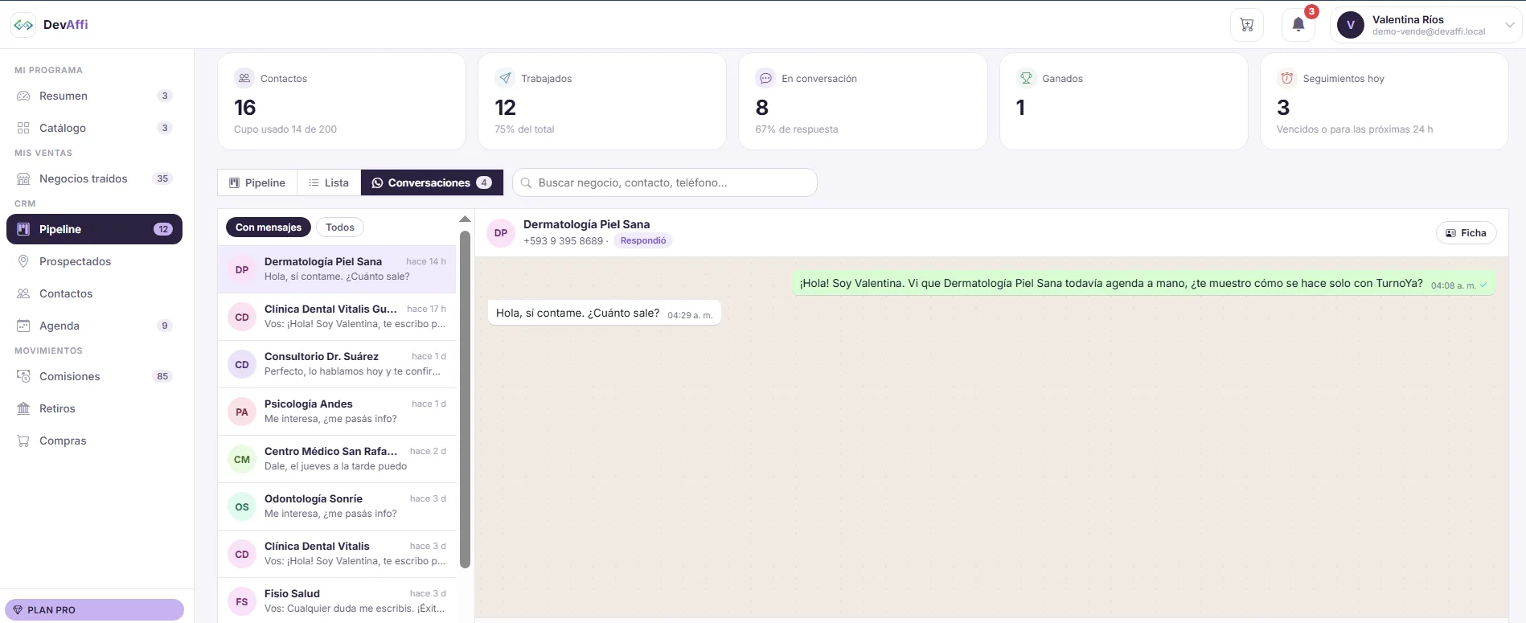The image size is (1526, 623).
Task: Click the message 'Hola, sí contame. ¿Cuánto sale?' bubble
Action: pos(604,314)
